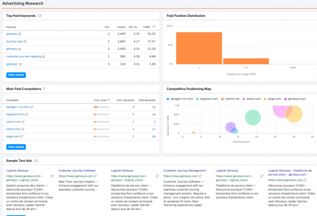Click Top Paid Keywords heading
This screenshot has height=216, width=317.
click(x=21, y=16)
